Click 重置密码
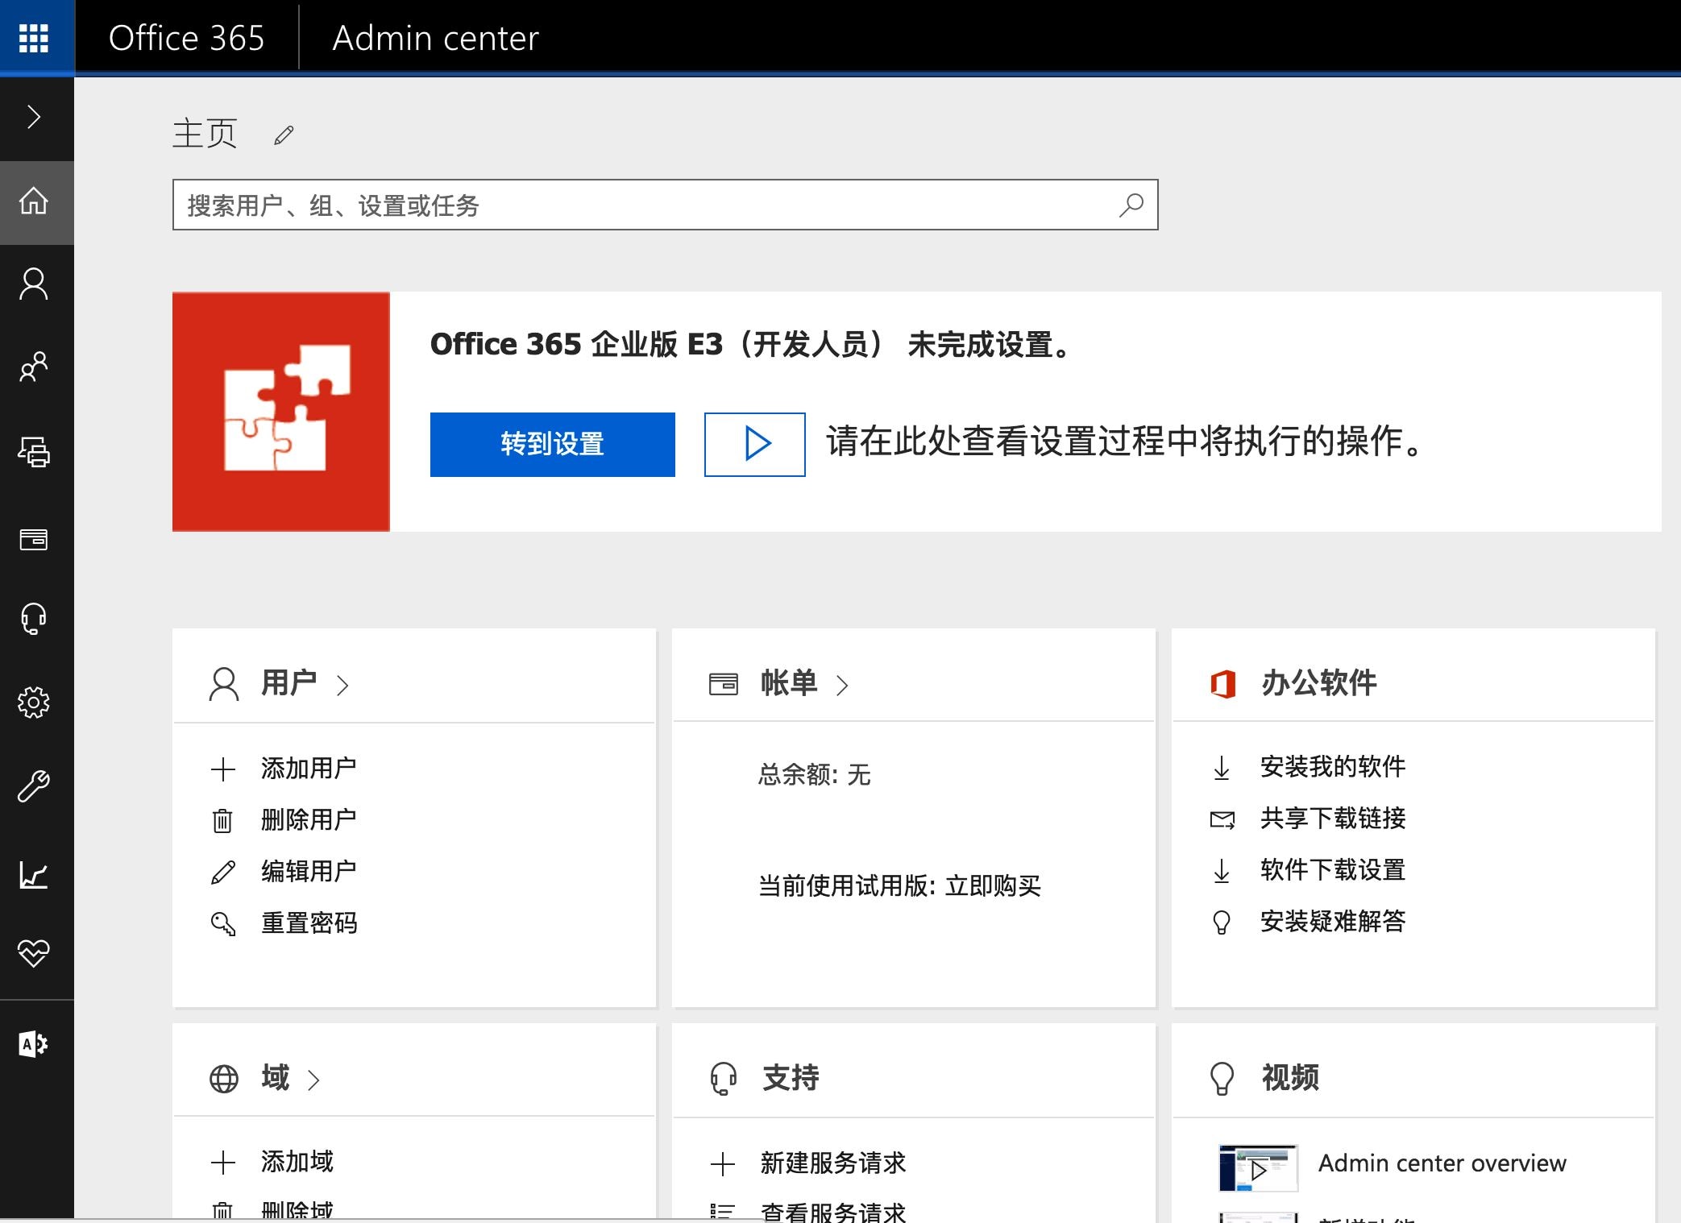 309,923
